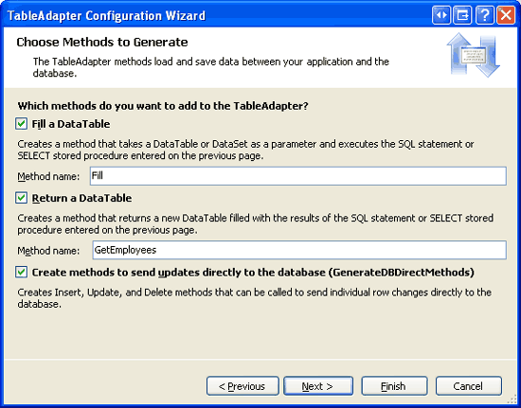Click the TableAdapter Configuration Wizard title bar

point(216,15)
